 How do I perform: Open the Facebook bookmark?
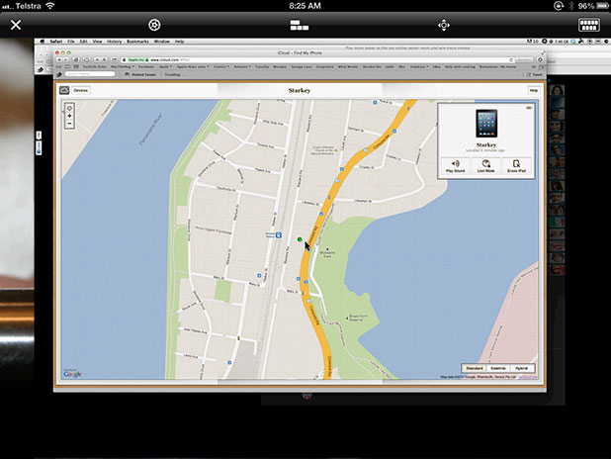146,67
